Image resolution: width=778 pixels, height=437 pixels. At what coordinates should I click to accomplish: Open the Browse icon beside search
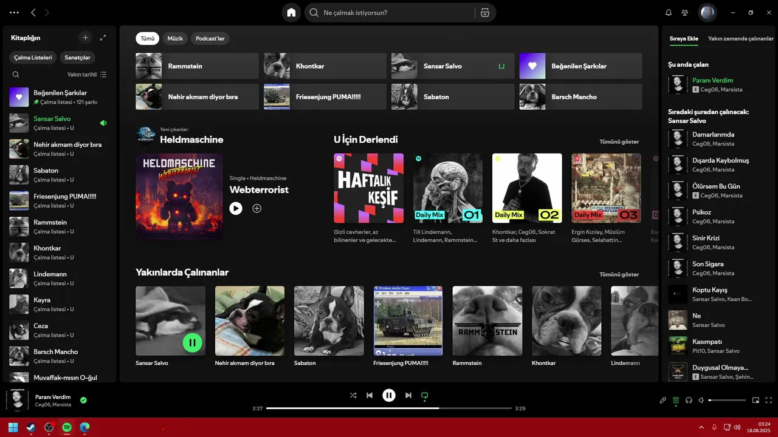pyautogui.click(x=484, y=12)
